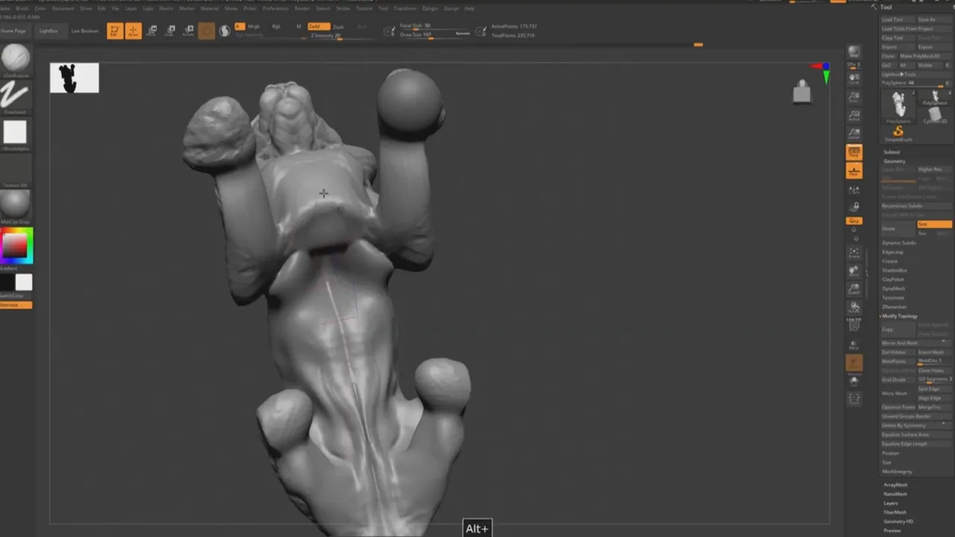
Task: Open the Zplugin menu
Action: (x=430, y=8)
